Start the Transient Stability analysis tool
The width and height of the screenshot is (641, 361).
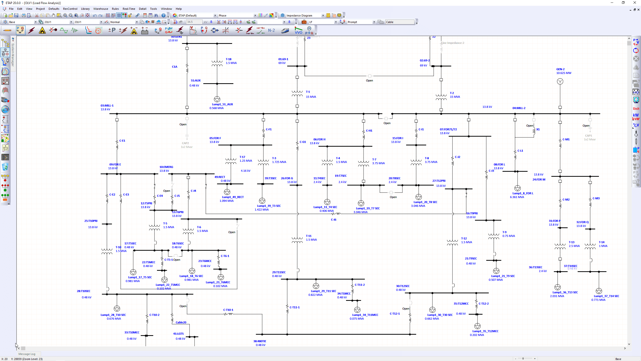[74, 30]
